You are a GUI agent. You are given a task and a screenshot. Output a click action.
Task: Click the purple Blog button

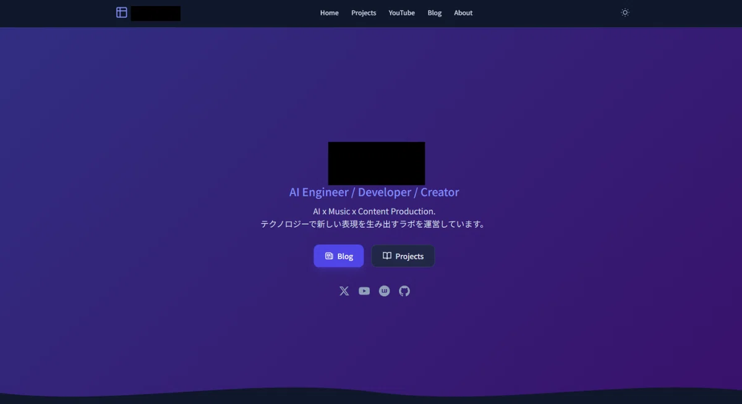tap(339, 256)
